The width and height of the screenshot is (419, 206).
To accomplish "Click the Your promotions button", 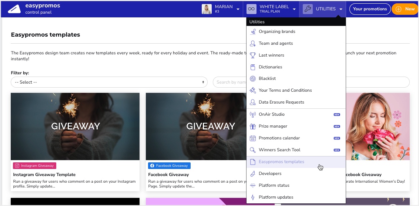I will (370, 9).
